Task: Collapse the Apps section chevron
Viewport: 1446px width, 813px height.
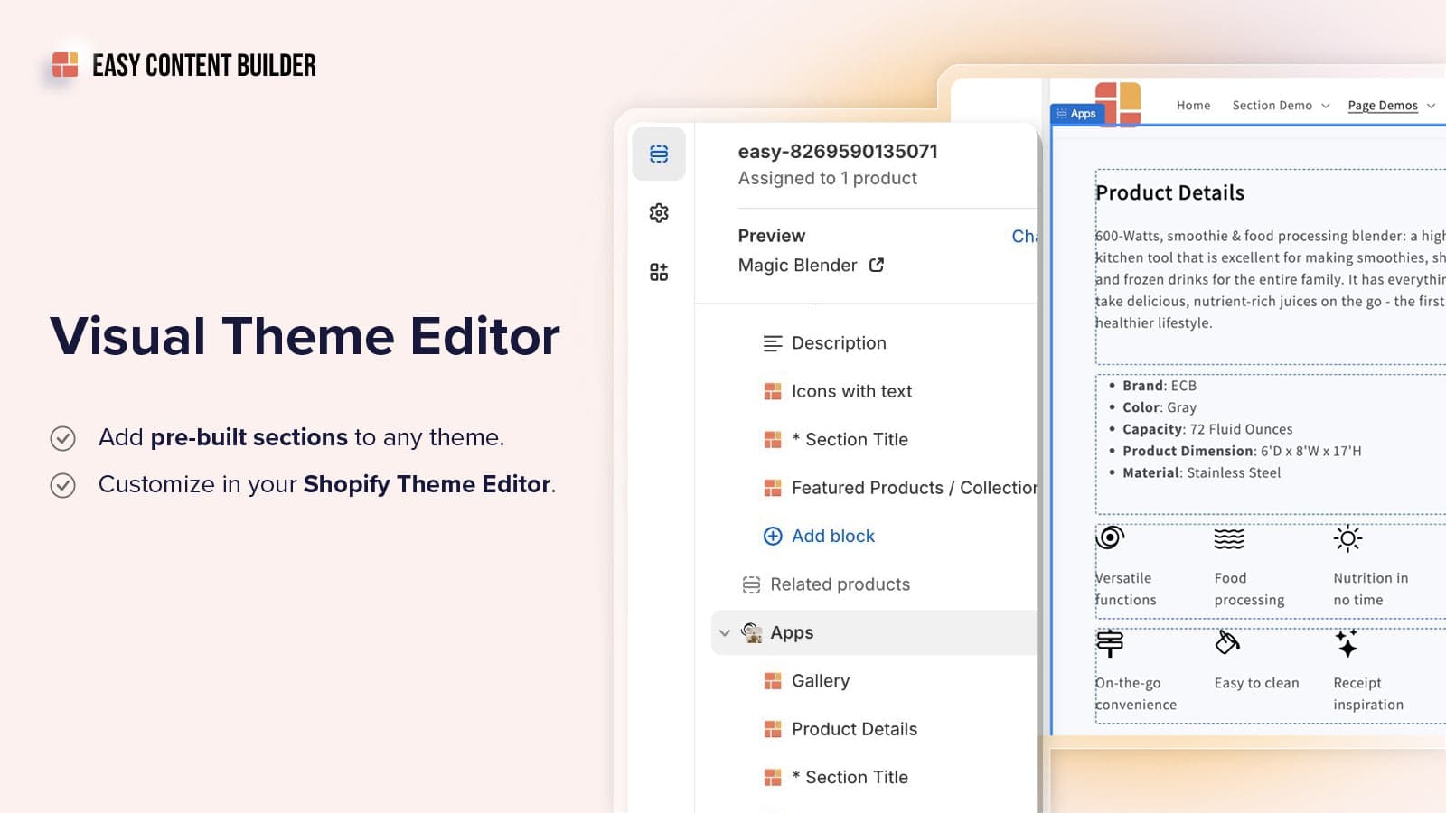Action: tap(724, 632)
